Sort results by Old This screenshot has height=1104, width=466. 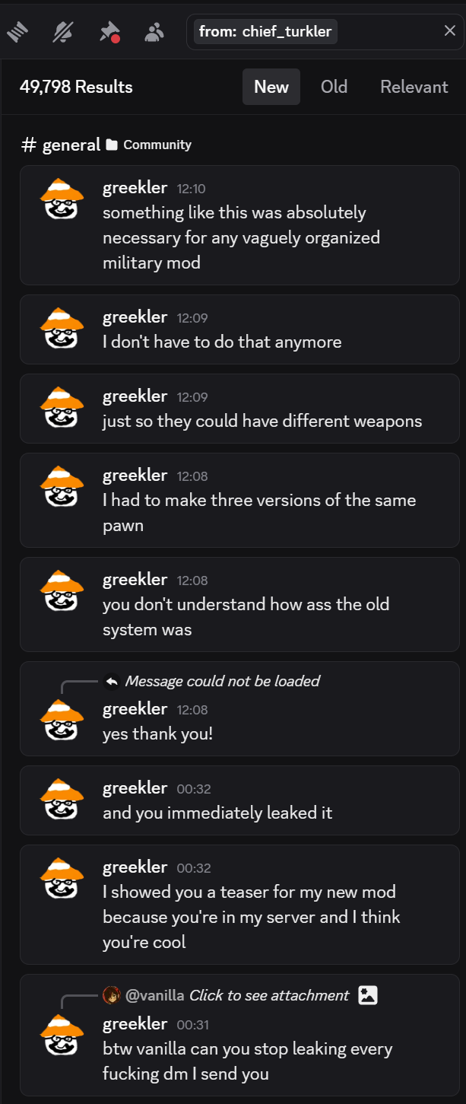click(334, 87)
